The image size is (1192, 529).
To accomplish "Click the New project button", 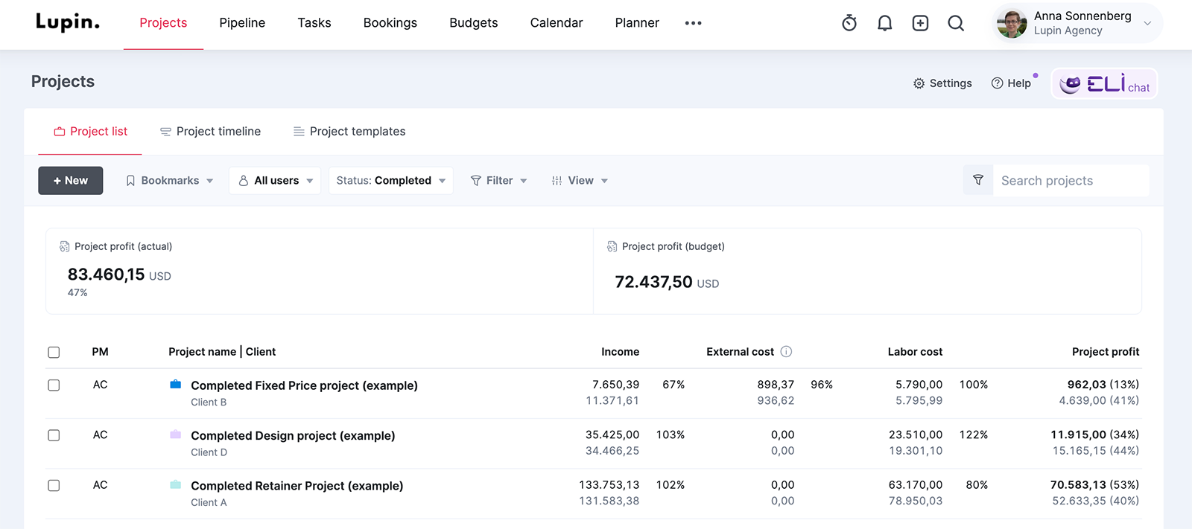I will pyautogui.click(x=71, y=181).
